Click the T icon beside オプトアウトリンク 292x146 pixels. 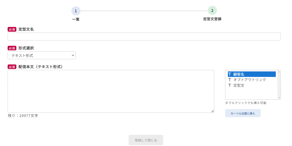(x=230, y=80)
